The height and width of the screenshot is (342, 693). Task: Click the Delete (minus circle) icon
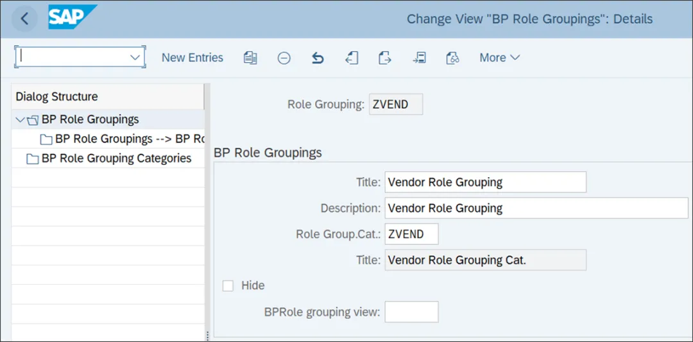(x=284, y=58)
